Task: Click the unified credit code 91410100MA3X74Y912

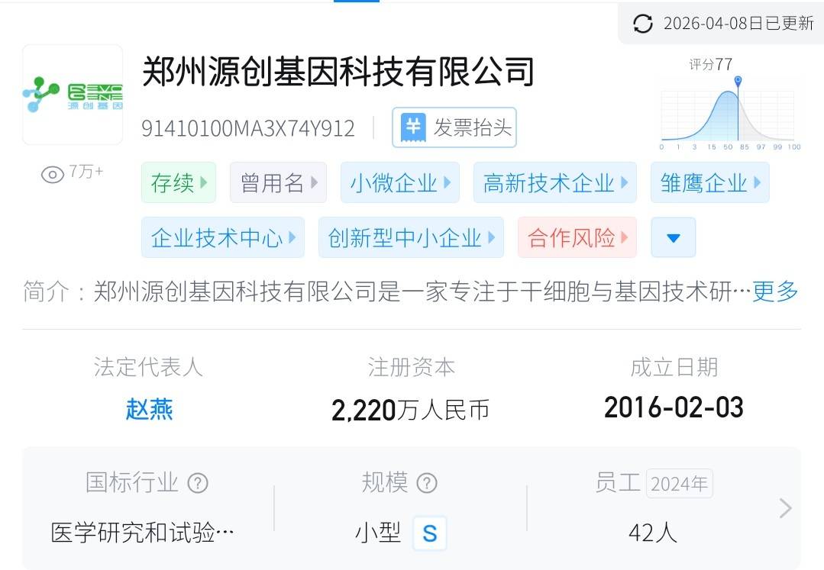Action: [248, 129]
